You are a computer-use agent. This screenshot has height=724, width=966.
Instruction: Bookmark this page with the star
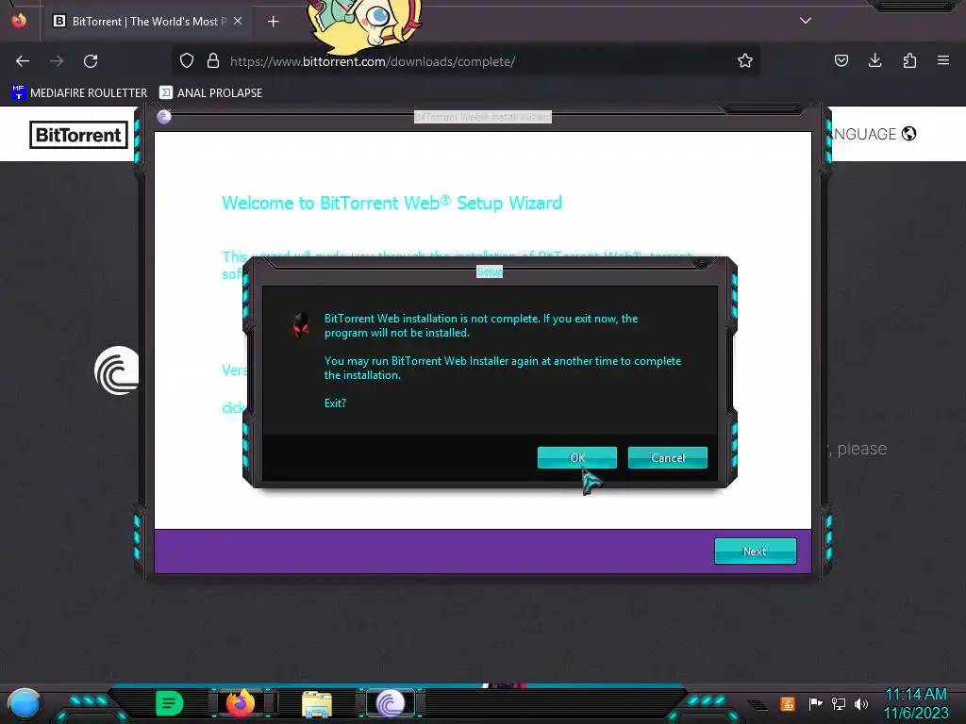[x=745, y=60]
